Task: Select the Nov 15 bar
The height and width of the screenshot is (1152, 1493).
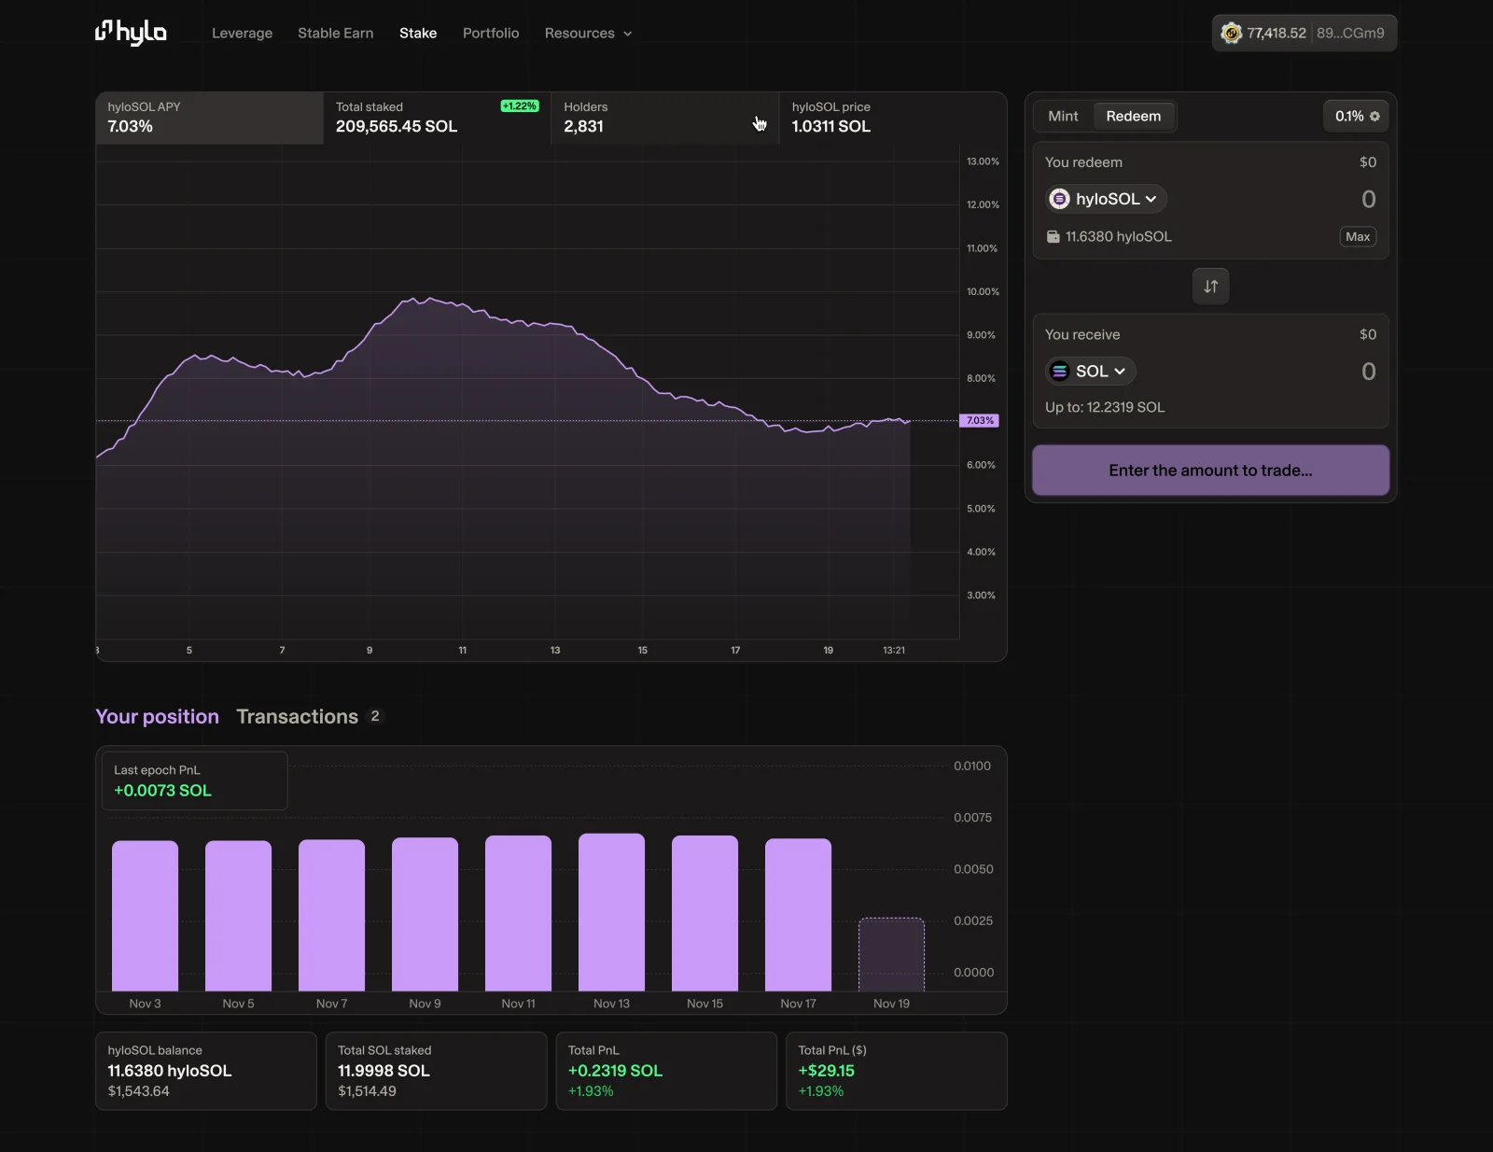Action: [x=705, y=913]
